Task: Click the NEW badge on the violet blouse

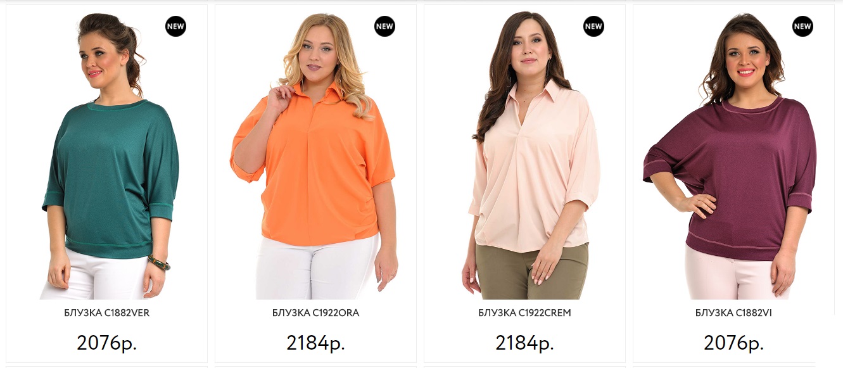Action: point(802,27)
